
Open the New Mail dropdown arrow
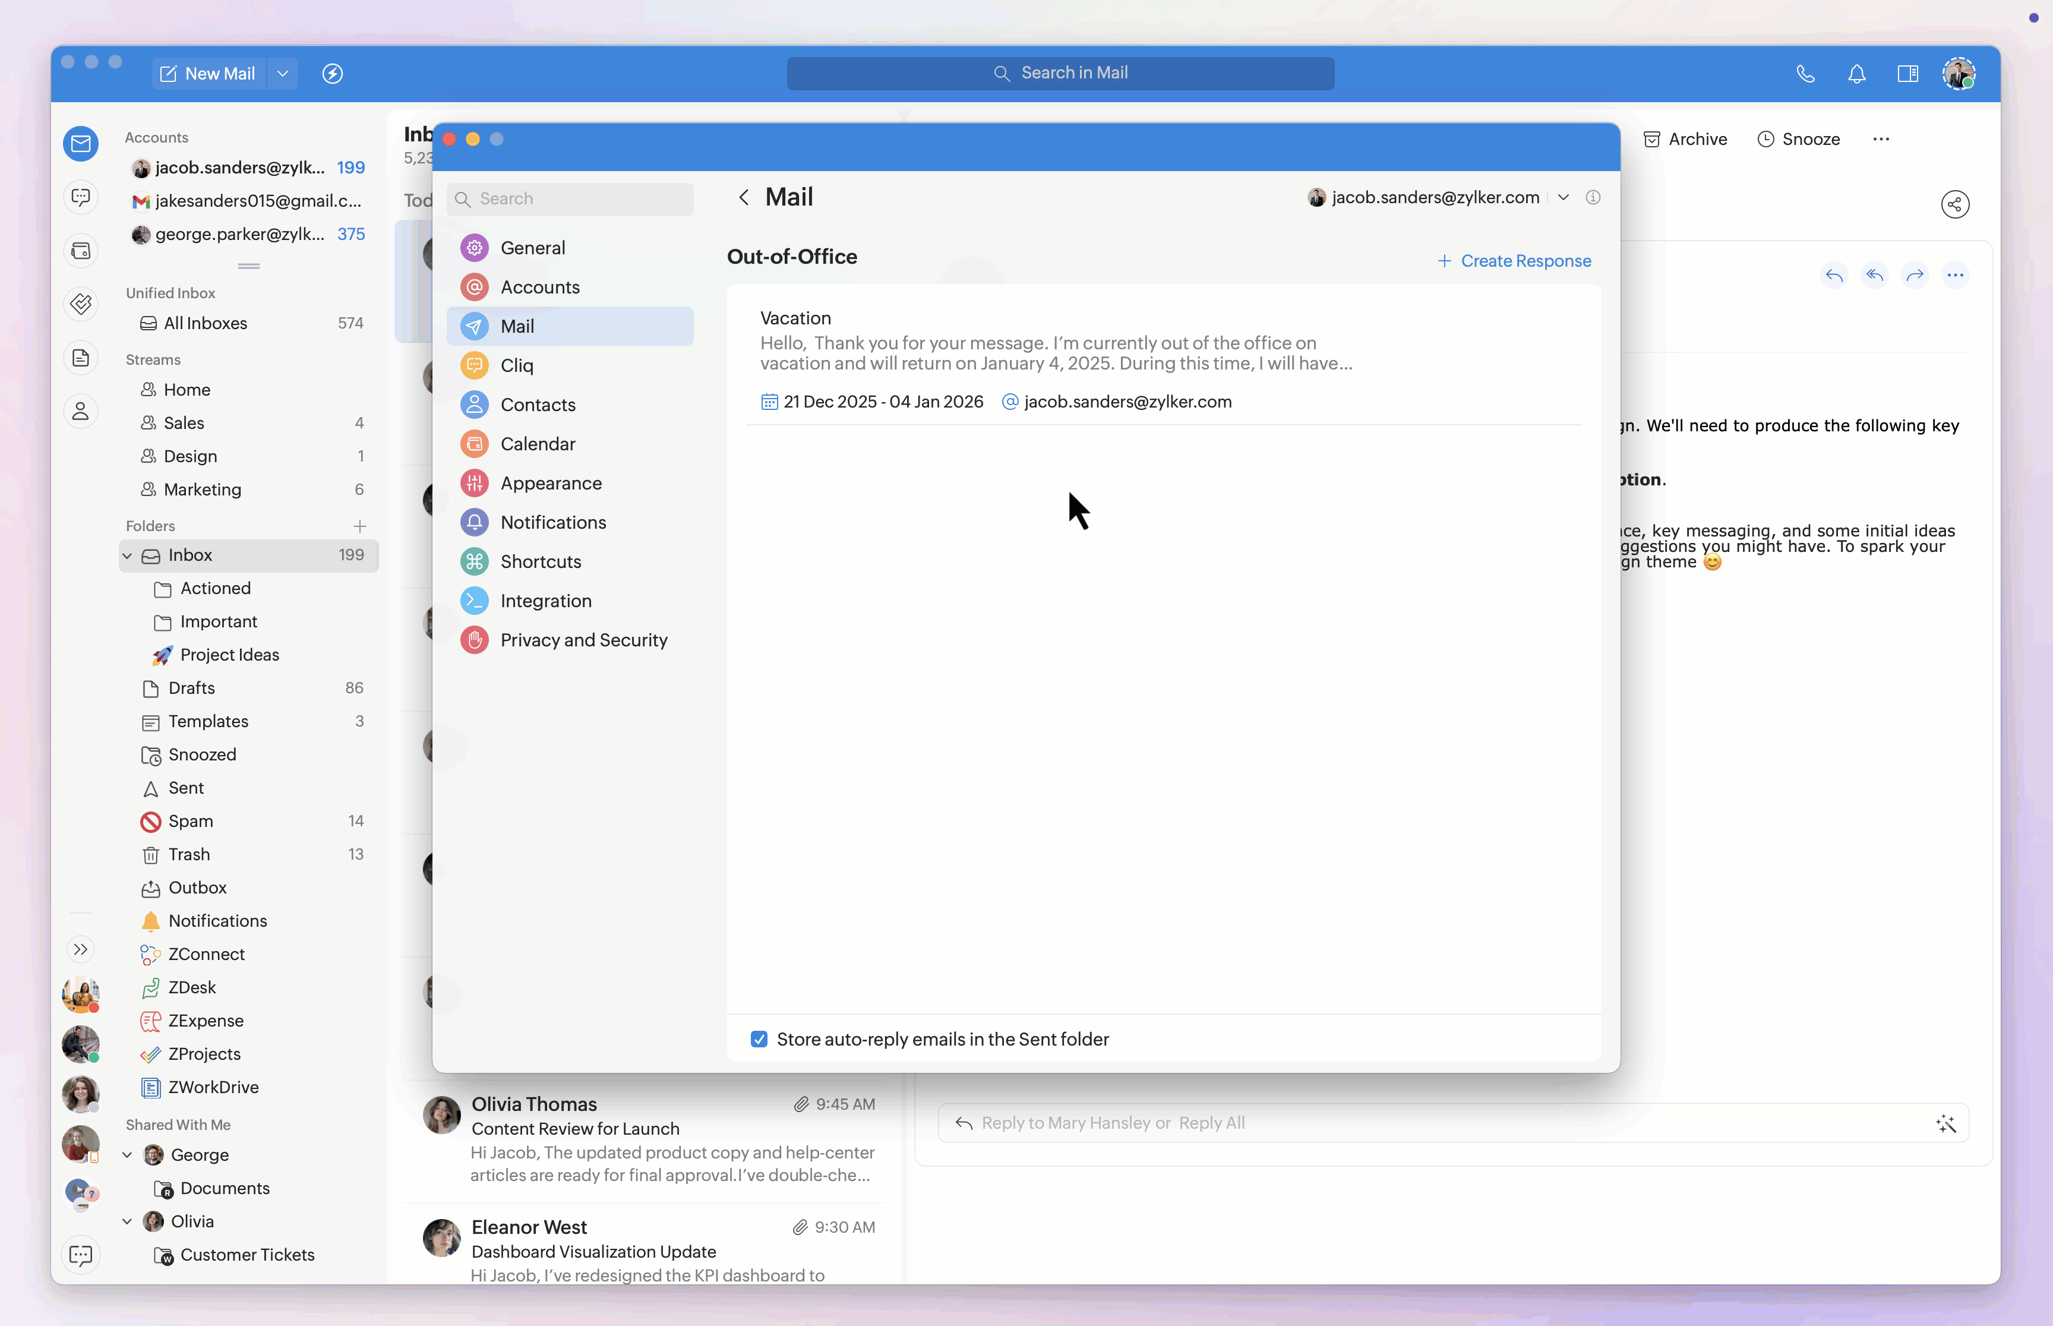click(x=282, y=74)
